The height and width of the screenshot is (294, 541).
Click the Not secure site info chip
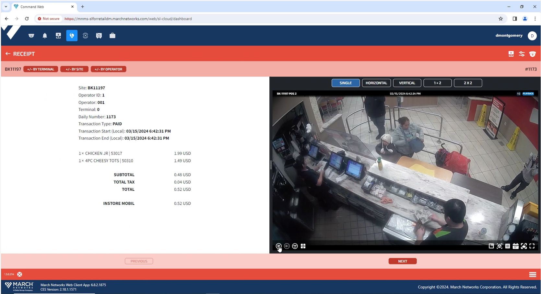[49, 19]
